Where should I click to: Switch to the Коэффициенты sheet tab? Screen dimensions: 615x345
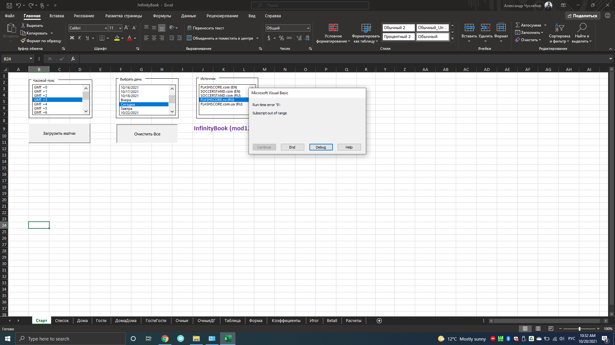coord(286,321)
